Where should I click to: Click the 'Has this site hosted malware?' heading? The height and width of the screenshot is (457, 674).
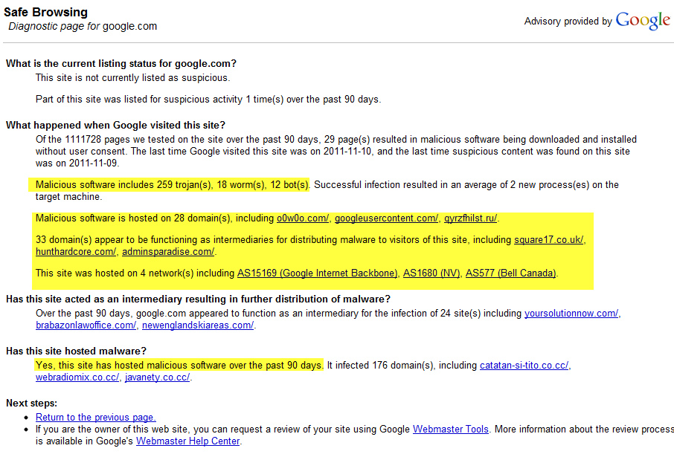76,351
